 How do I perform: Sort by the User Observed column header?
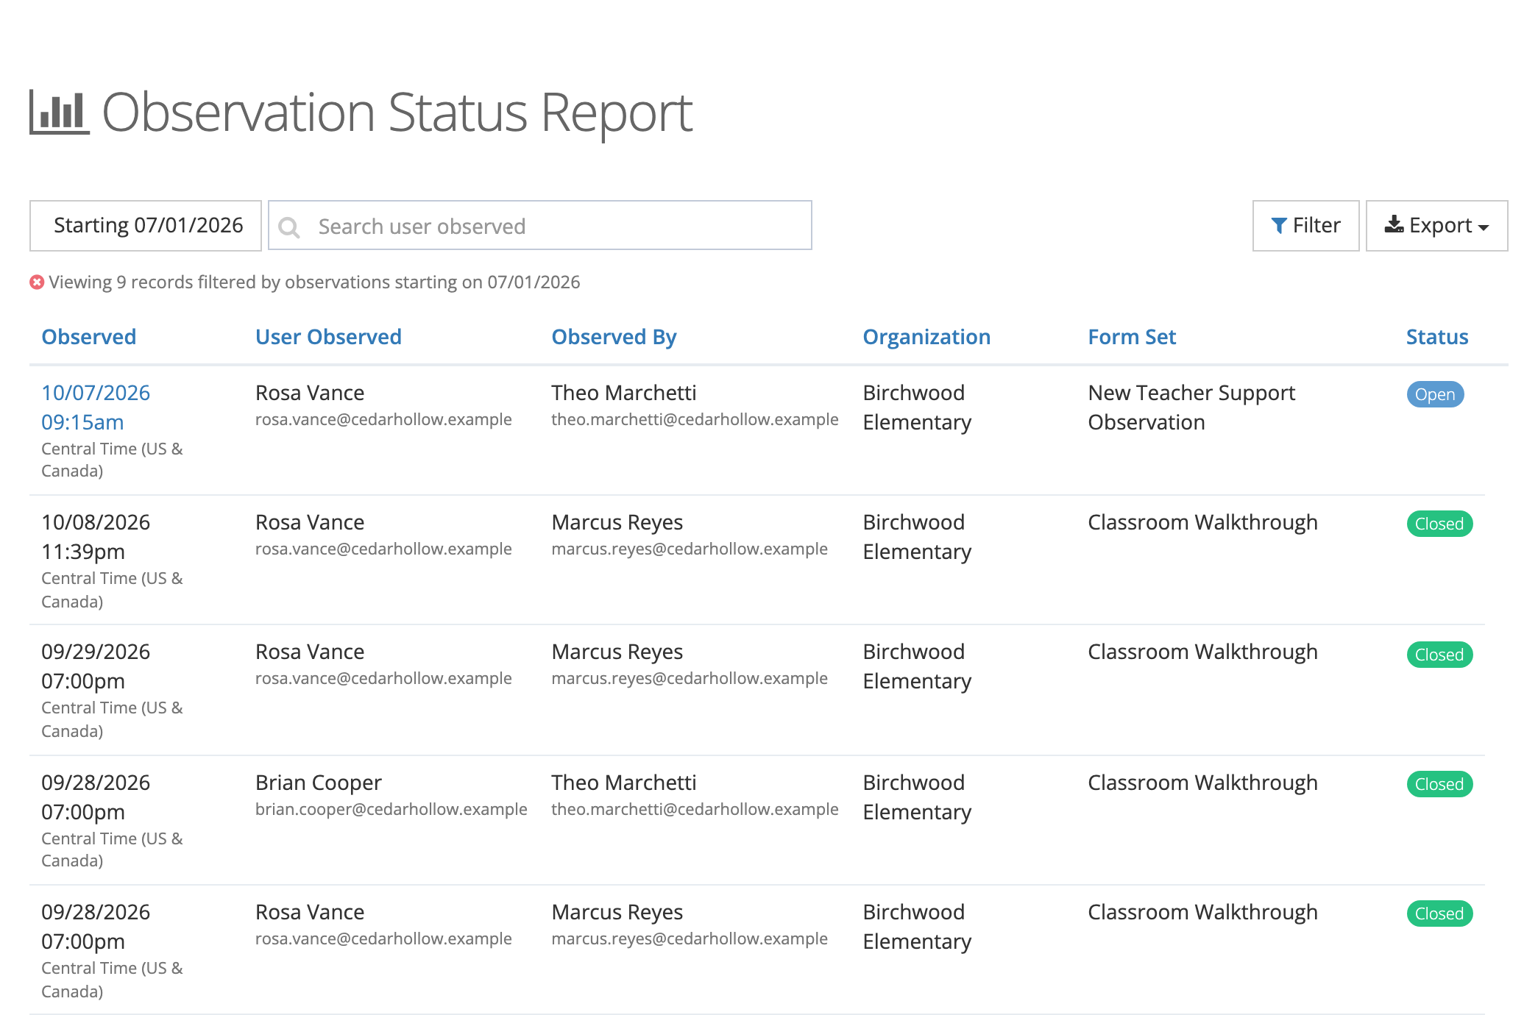pyautogui.click(x=328, y=337)
